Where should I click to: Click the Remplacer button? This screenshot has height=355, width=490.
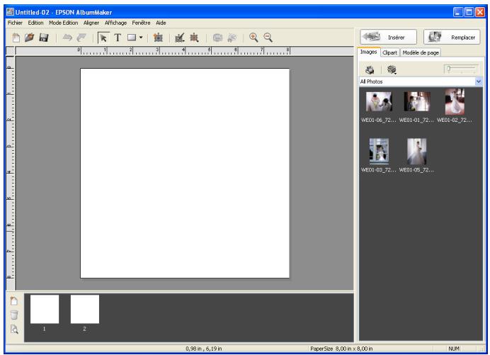pos(452,38)
